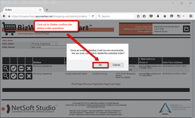Expand the Order Status dropdown

coord(44,44)
